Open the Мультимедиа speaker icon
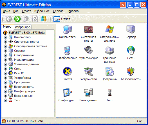 tap(88, 50)
